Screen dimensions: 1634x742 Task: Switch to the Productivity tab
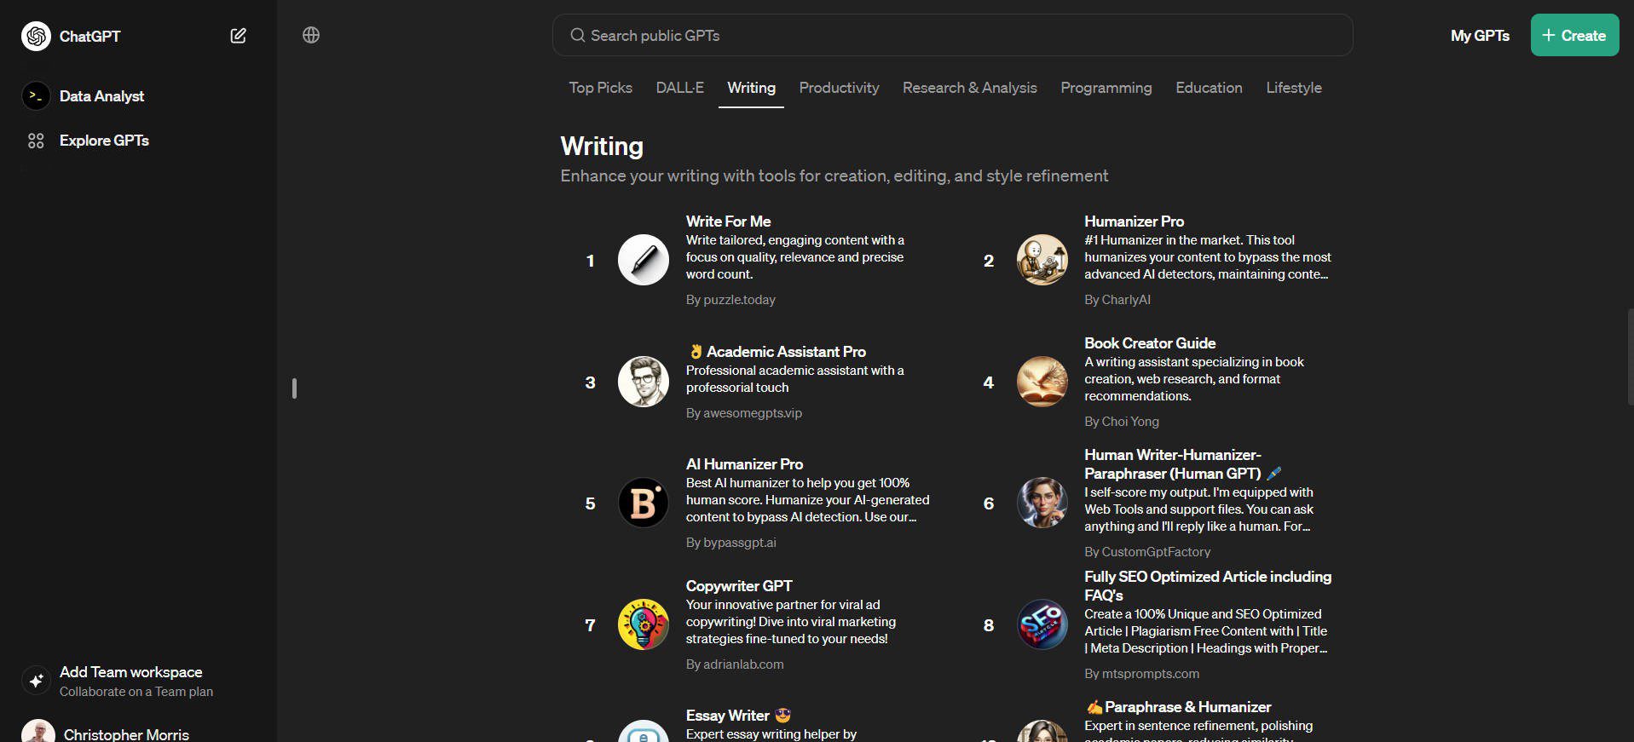tap(839, 88)
